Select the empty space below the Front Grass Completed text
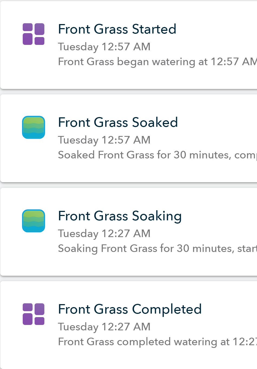 tap(129, 358)
